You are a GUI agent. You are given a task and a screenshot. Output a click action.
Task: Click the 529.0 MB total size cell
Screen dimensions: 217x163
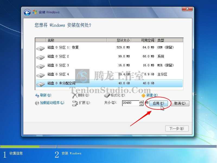point(123,47)
